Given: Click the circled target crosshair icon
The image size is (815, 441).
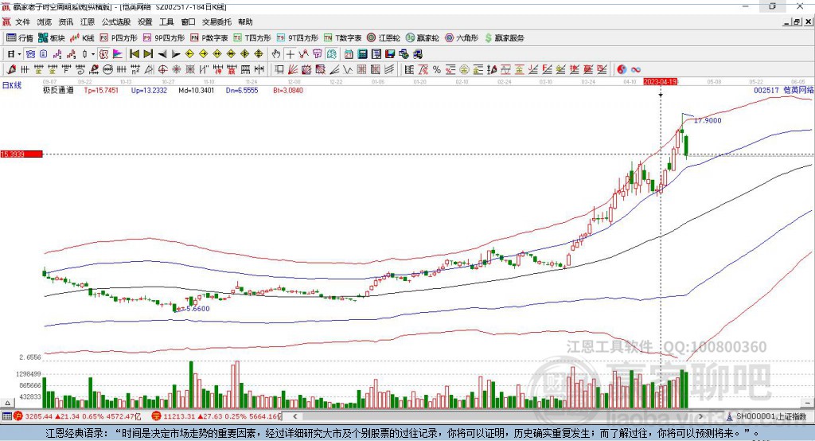Looking at the screenshot, I should 162,70.
